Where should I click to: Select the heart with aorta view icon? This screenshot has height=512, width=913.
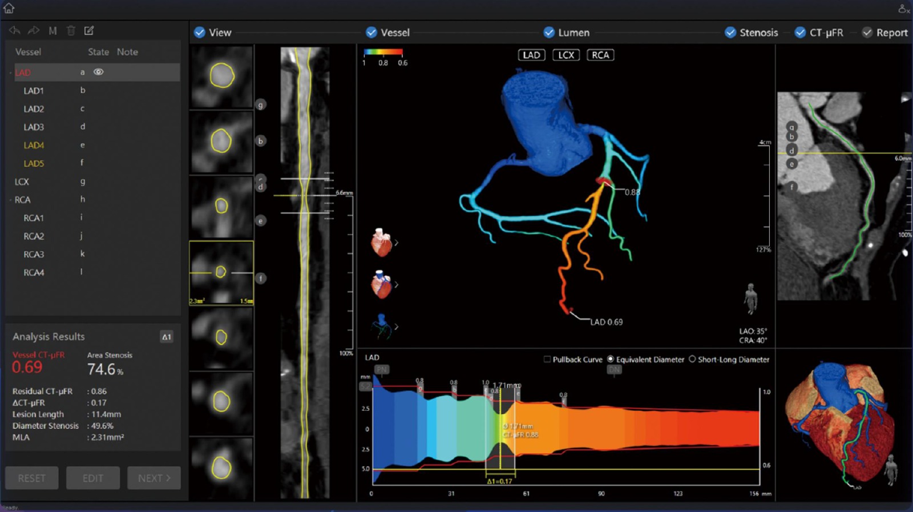point(381,284)
